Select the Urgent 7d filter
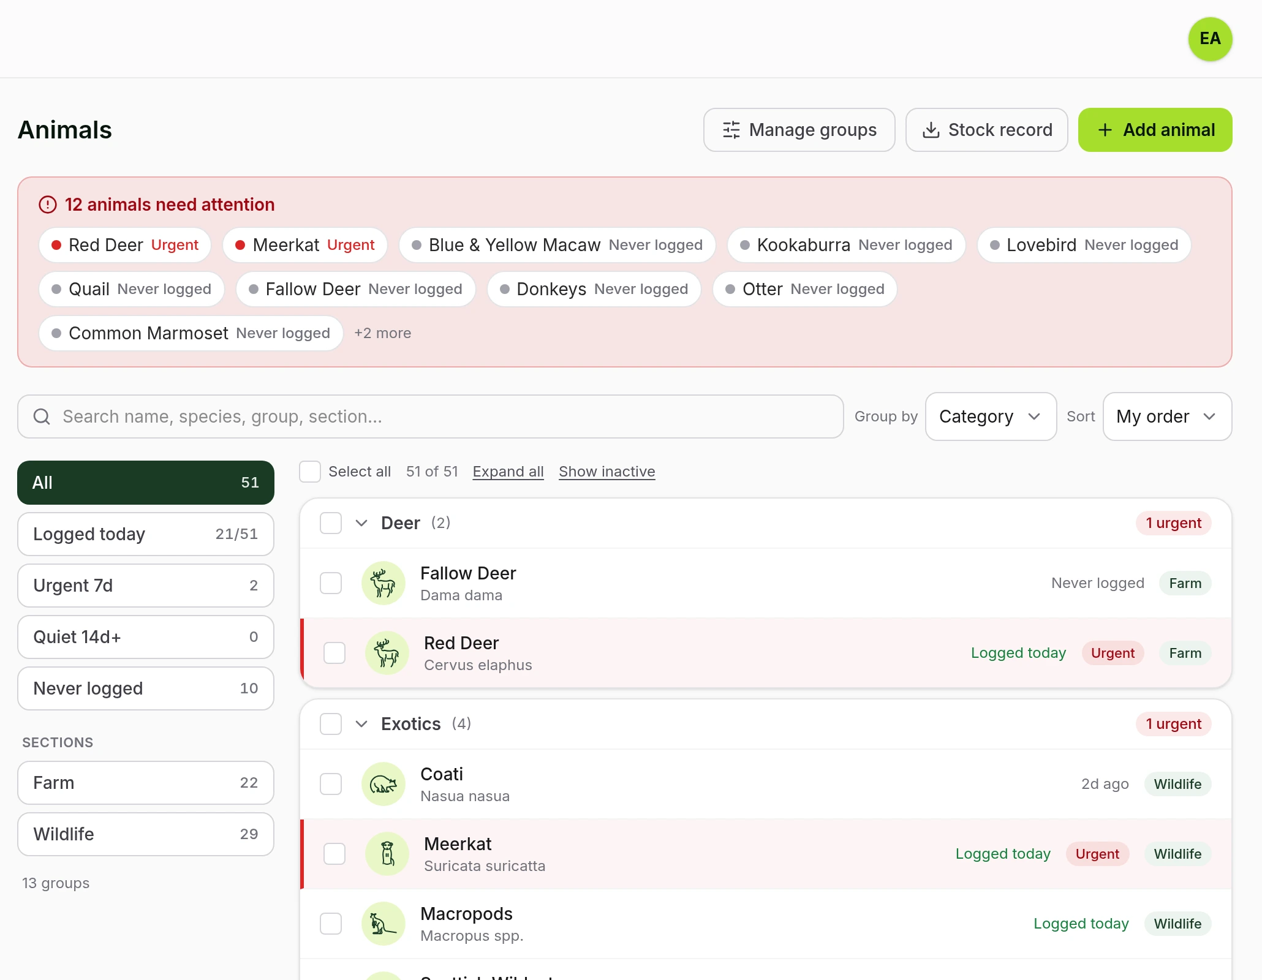The width and height of the screenshot is (1262, 980). 146,586
